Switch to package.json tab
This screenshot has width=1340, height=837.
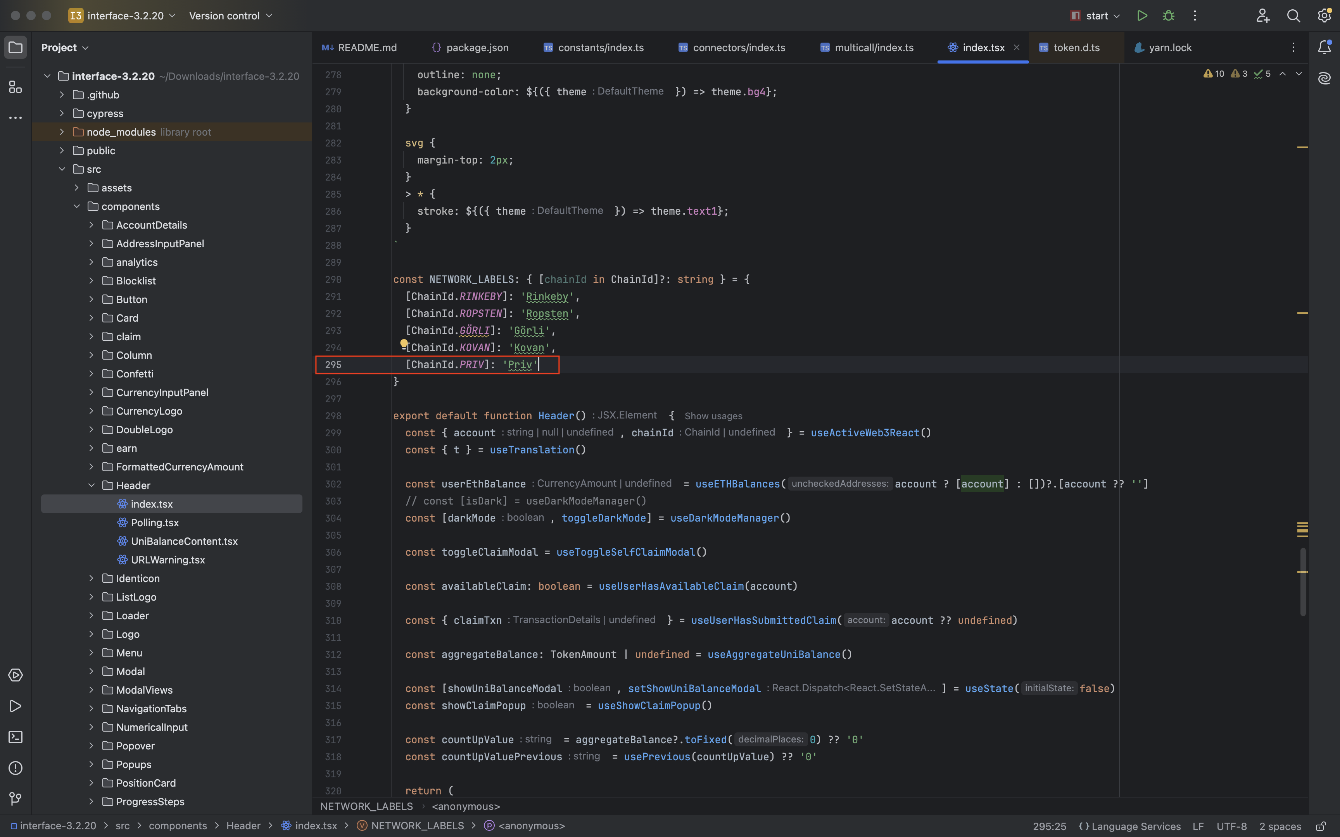tap(470, 48)
